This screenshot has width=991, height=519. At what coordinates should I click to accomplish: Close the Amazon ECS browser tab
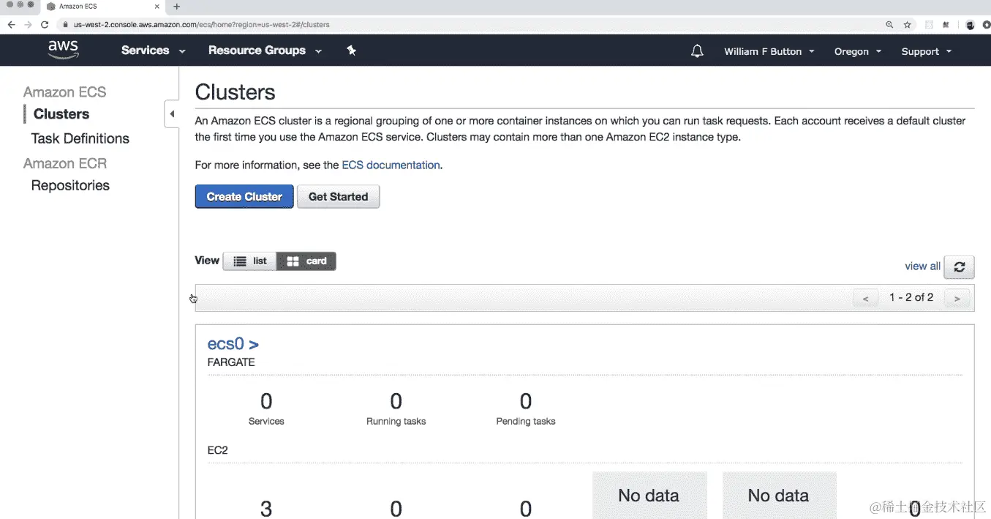157,7
